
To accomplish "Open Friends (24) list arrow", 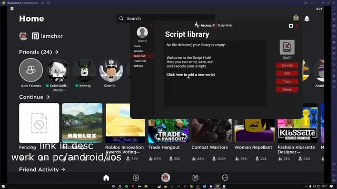I will pos(56,52).
